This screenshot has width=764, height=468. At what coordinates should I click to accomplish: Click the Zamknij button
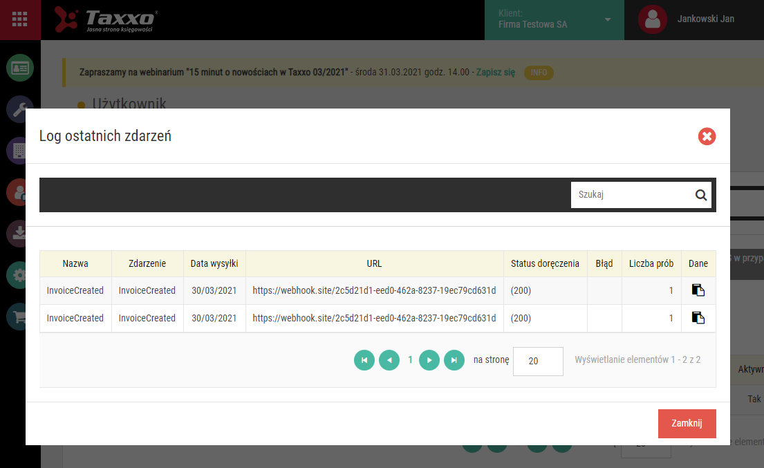click(687, 423)
